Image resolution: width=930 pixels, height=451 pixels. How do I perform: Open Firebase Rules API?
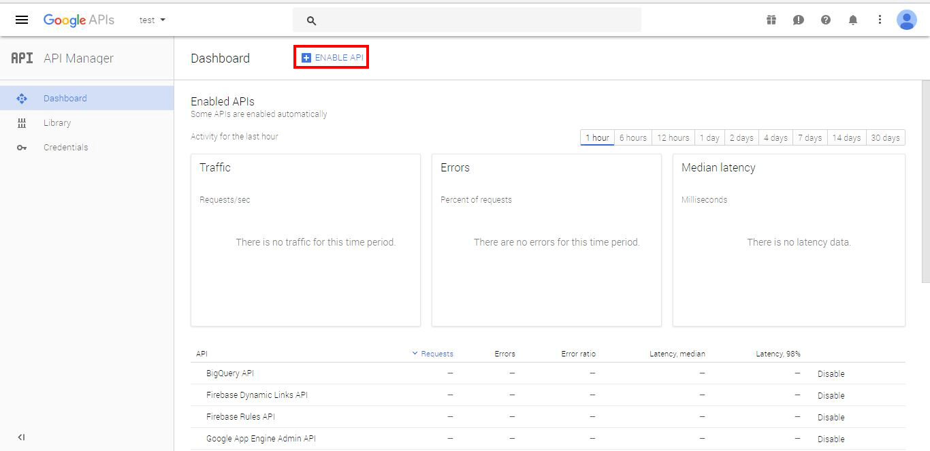pyautogui.click(x=241, y=417)
